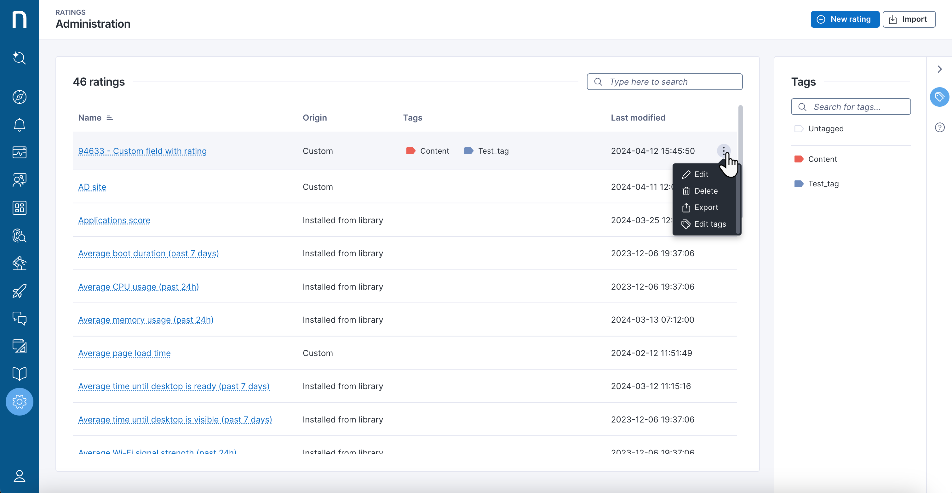Open the notifications bell icon

[x=19, y=125]
